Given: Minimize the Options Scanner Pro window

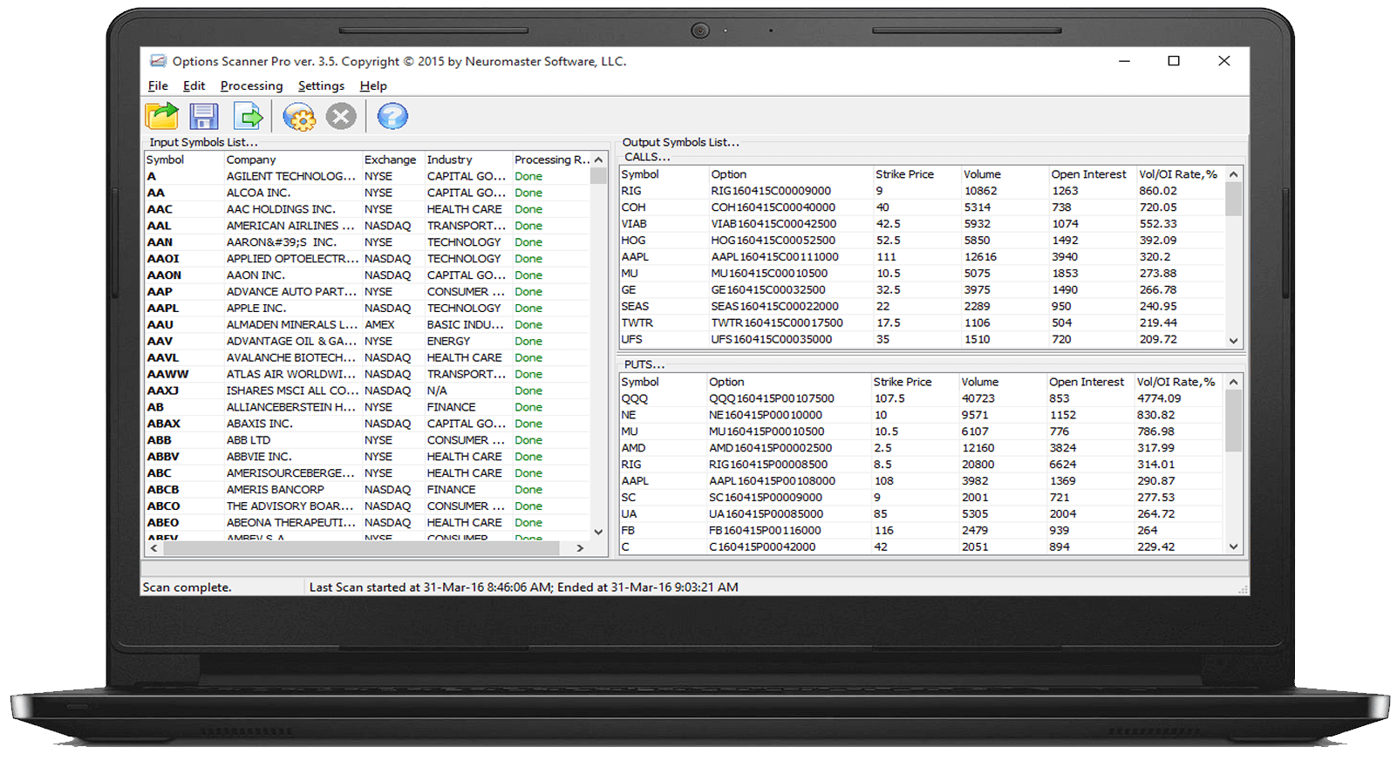Looking at the screenshot, I should (1124, 61).
